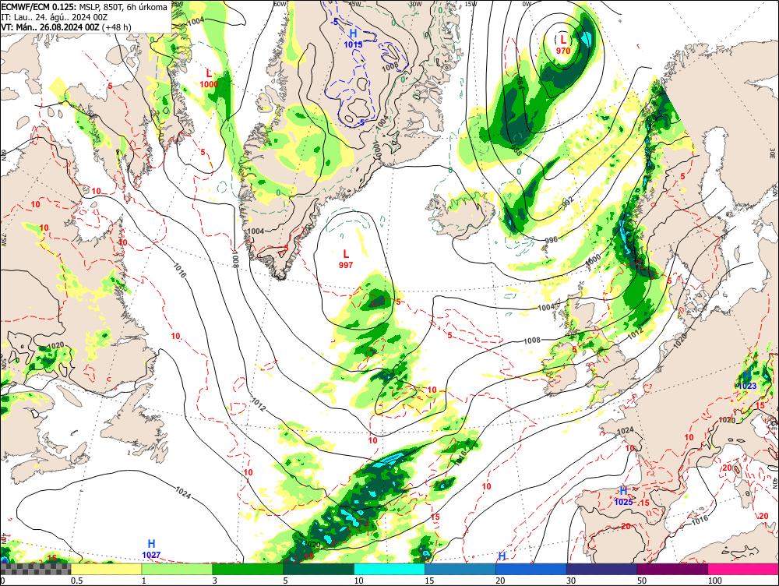This screenshot has height=586, width=779.
Task: Click the 0W longitude label at top
Action: tap(527, 3)
